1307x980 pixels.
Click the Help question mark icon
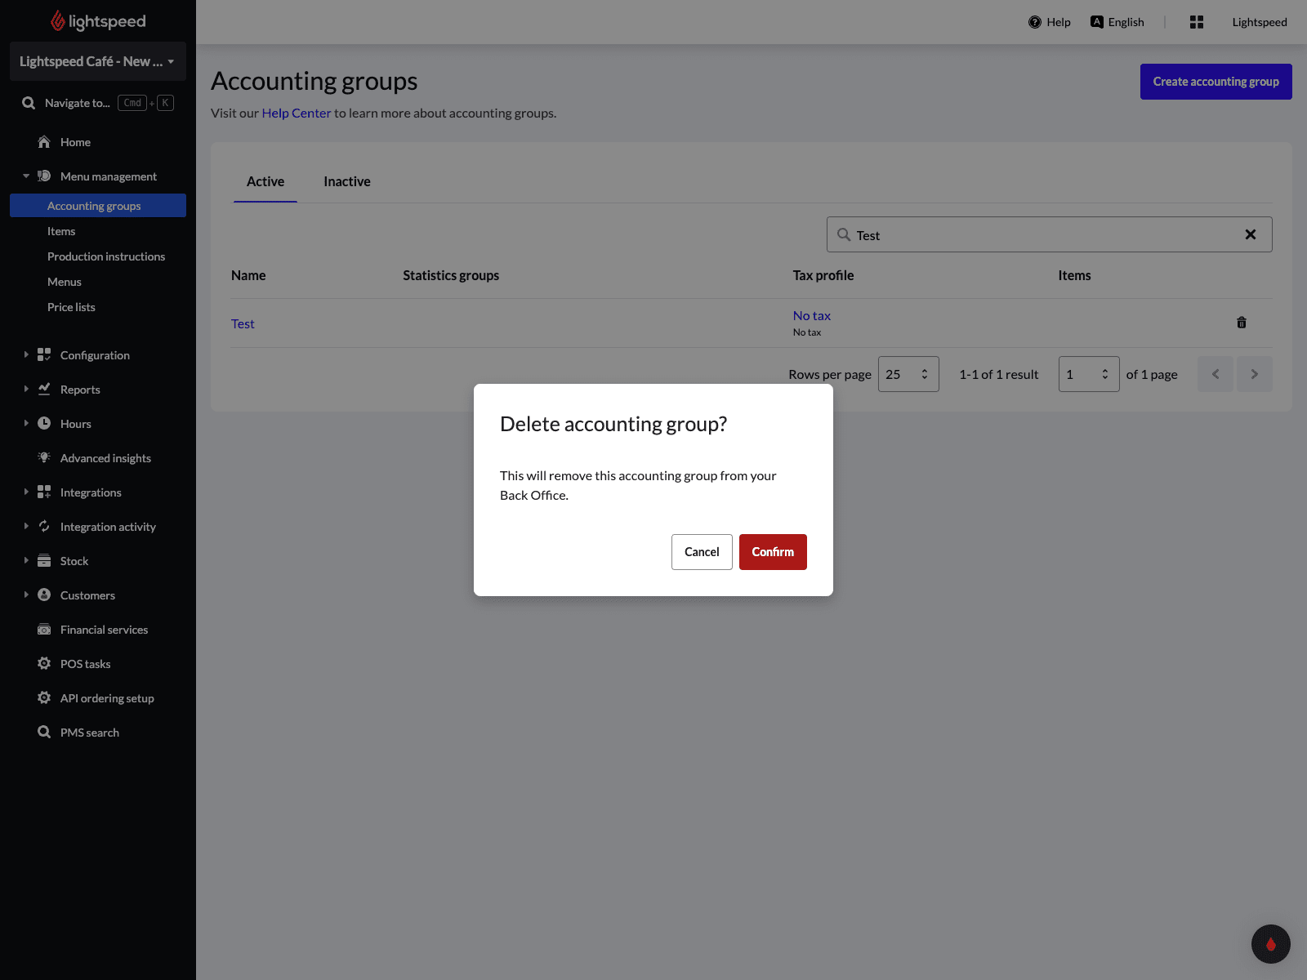point(1034,22)
